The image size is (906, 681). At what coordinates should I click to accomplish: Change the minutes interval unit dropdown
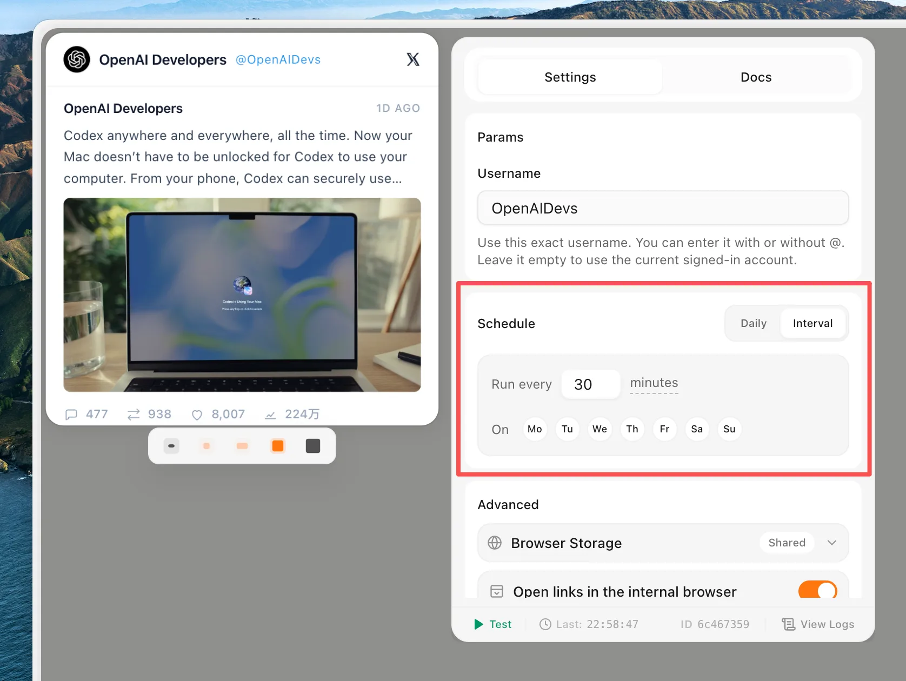(654, 383)
